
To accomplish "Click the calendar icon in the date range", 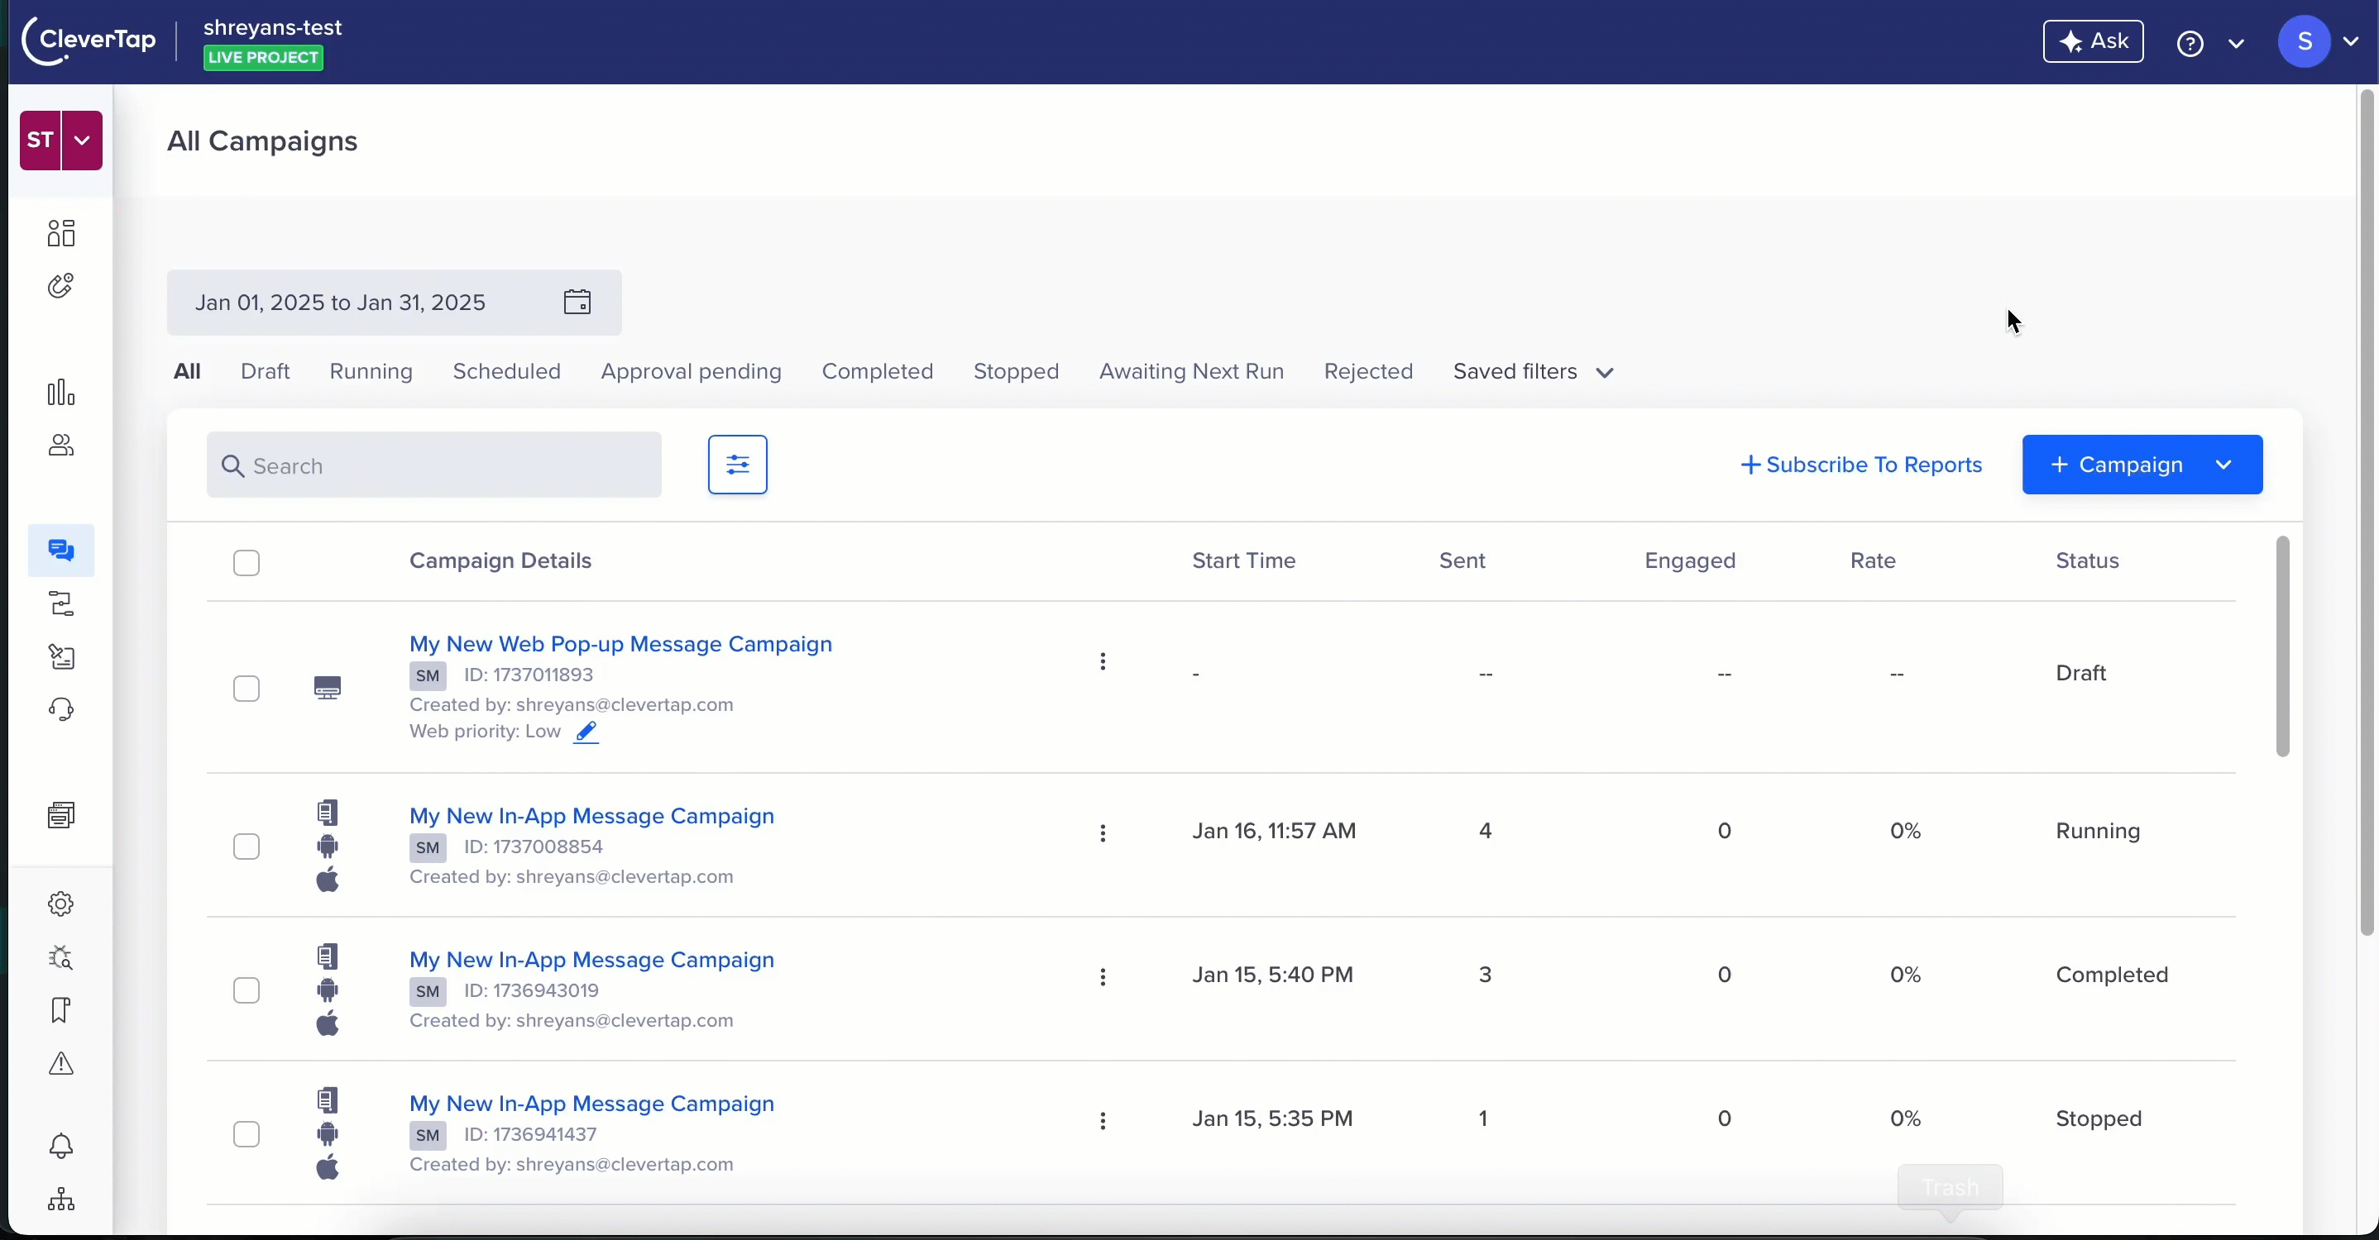I will (577, 302).
